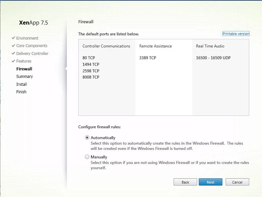Select the Manually firewall rules option
262x197 pixels.
87,157
